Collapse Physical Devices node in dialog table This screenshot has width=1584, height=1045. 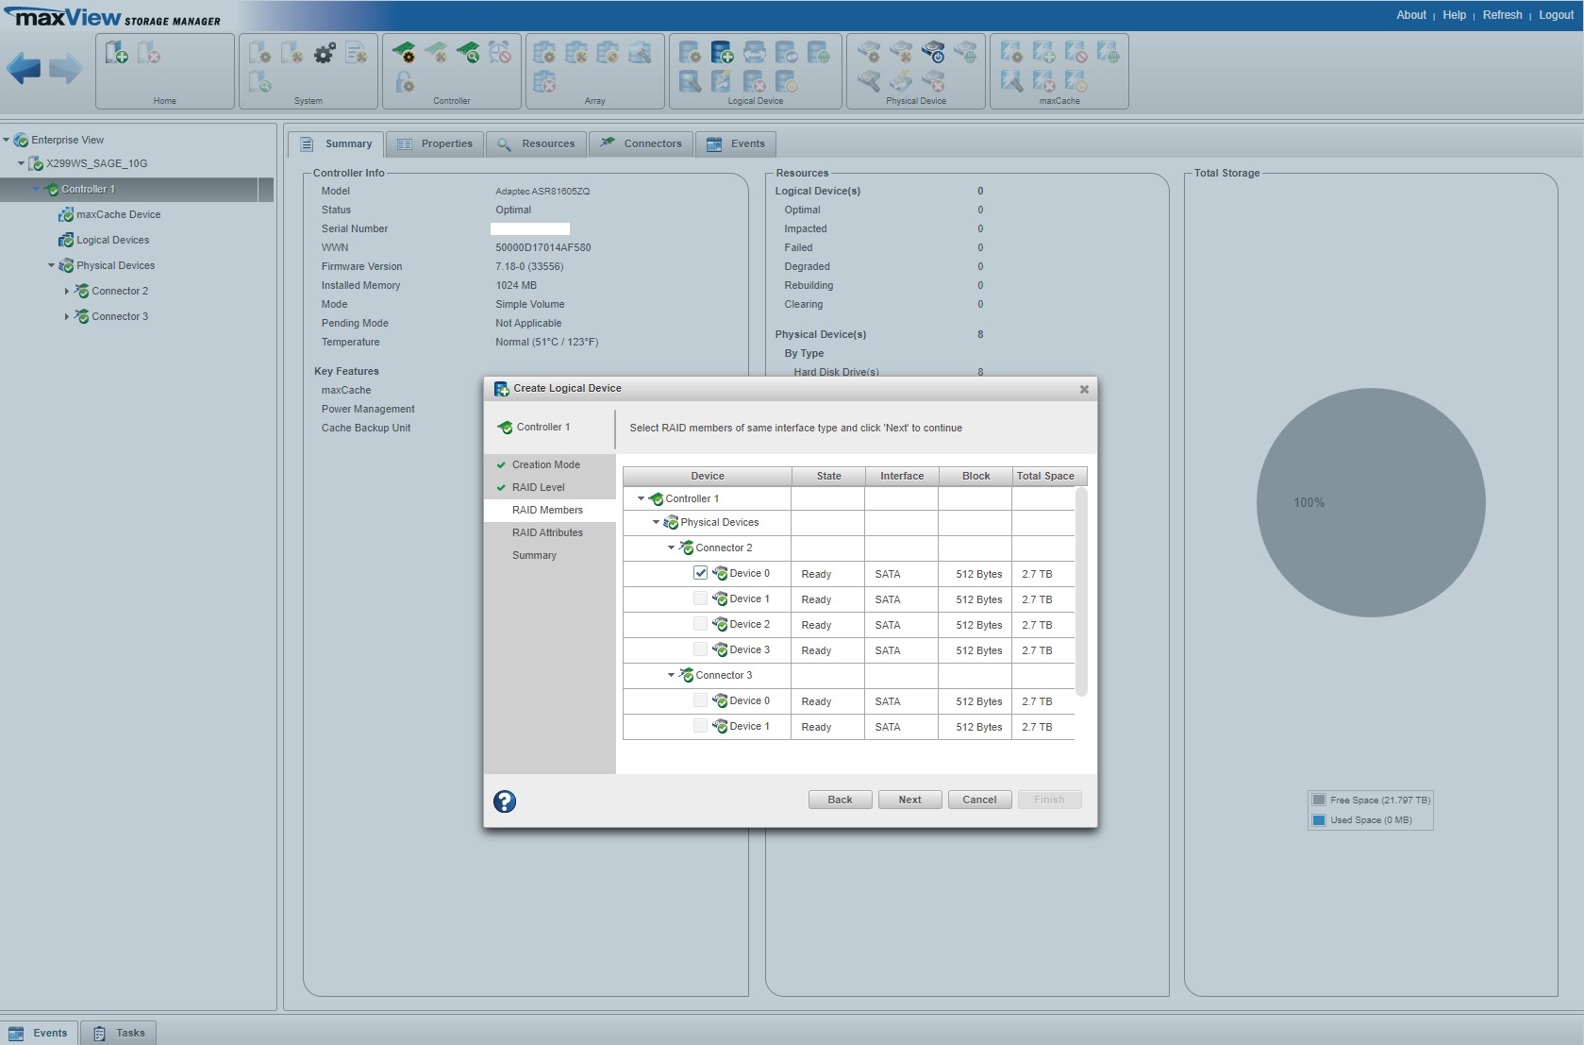[x=656, y=522]
